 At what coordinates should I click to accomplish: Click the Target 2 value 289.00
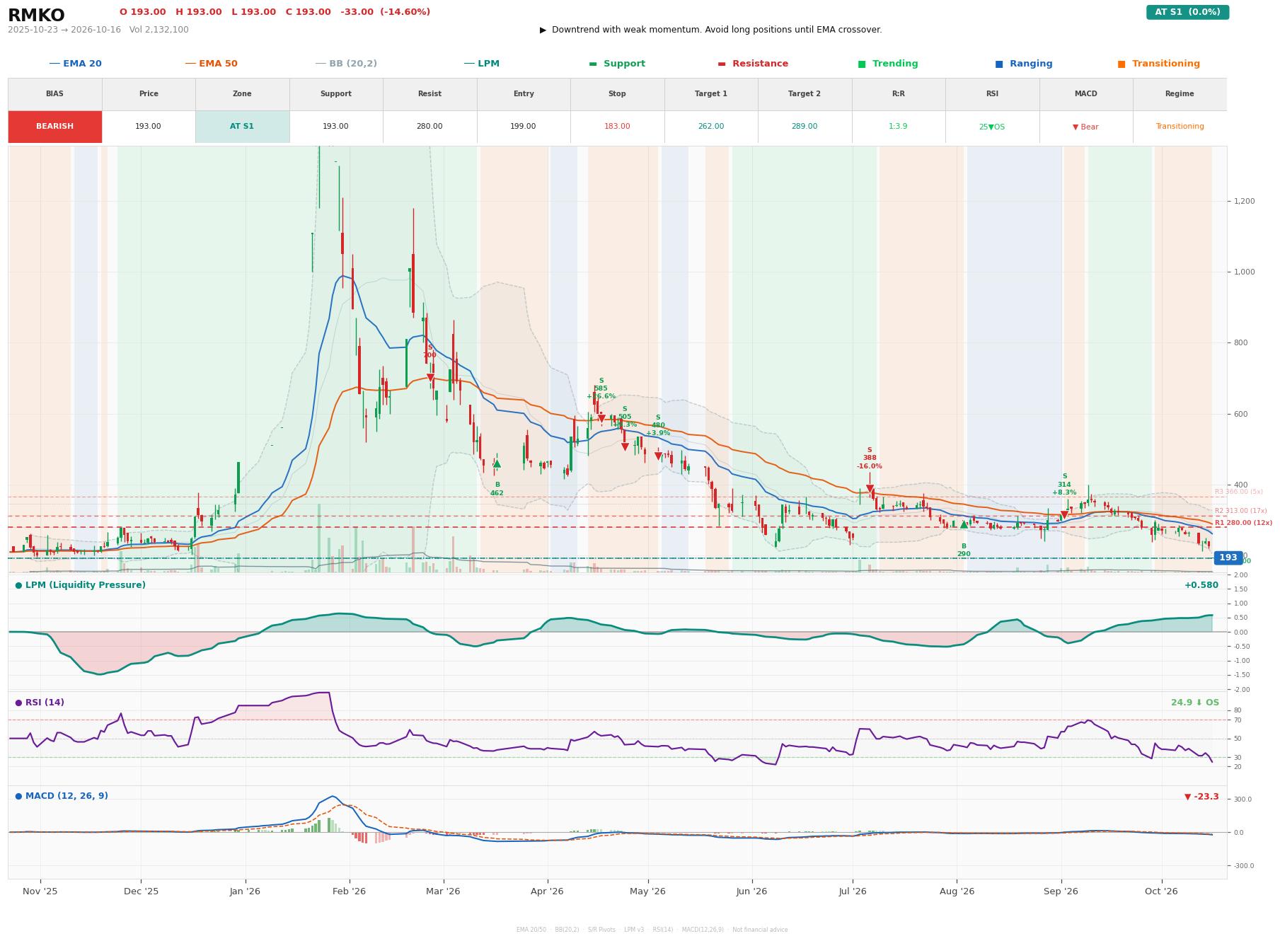805,127
